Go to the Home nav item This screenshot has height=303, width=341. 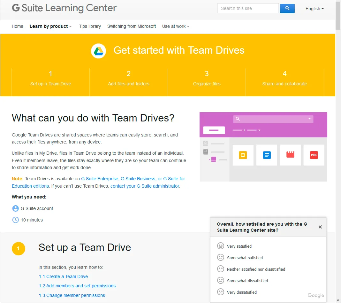coord(17,26)
